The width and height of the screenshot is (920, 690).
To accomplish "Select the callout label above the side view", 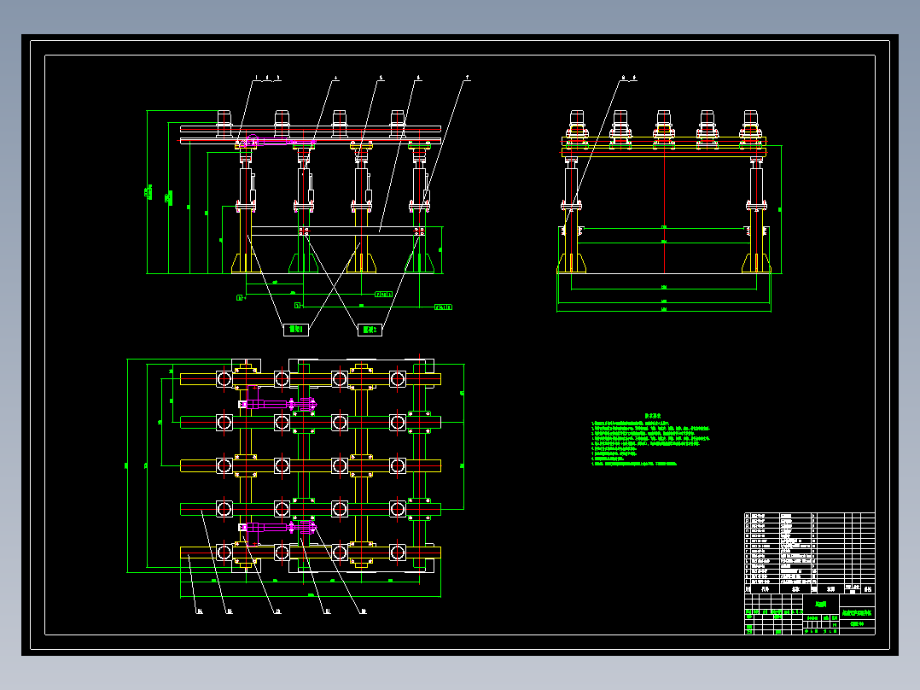I will point(628,78).
